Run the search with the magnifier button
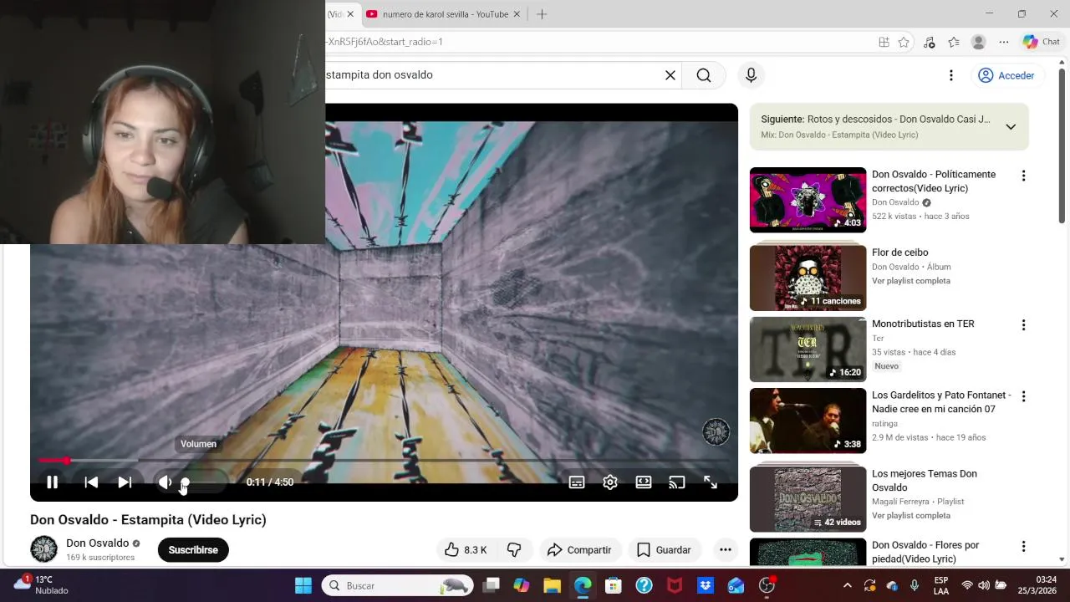This screenshot has width=1070, height=602. point(704,75)
